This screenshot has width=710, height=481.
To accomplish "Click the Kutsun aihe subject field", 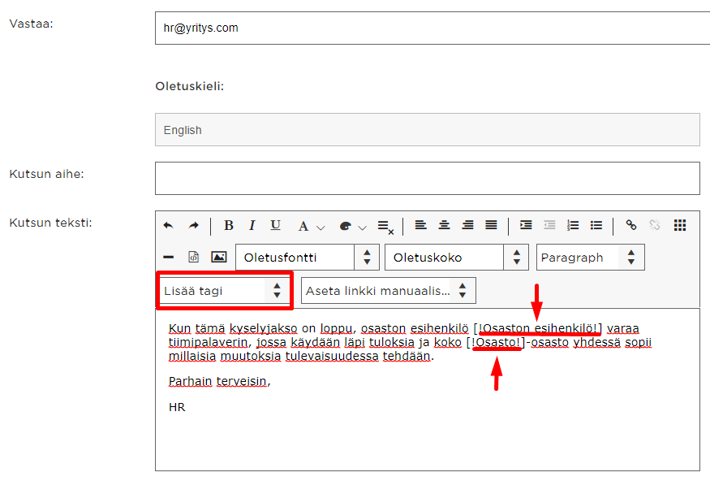I will tap(428, 178).
